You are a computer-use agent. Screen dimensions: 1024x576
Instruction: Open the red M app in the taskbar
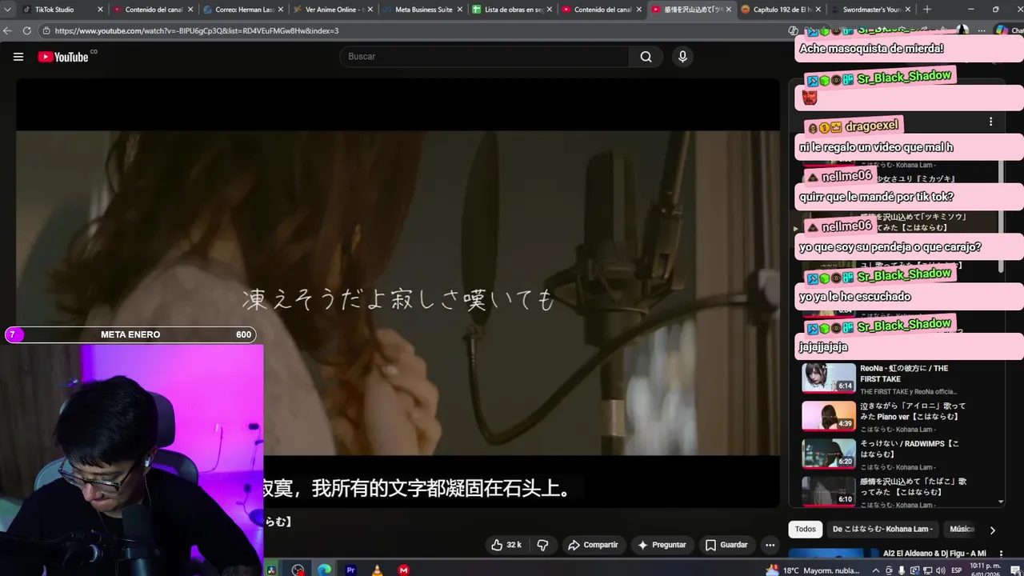pyautogui.click(x=403, y=570)
